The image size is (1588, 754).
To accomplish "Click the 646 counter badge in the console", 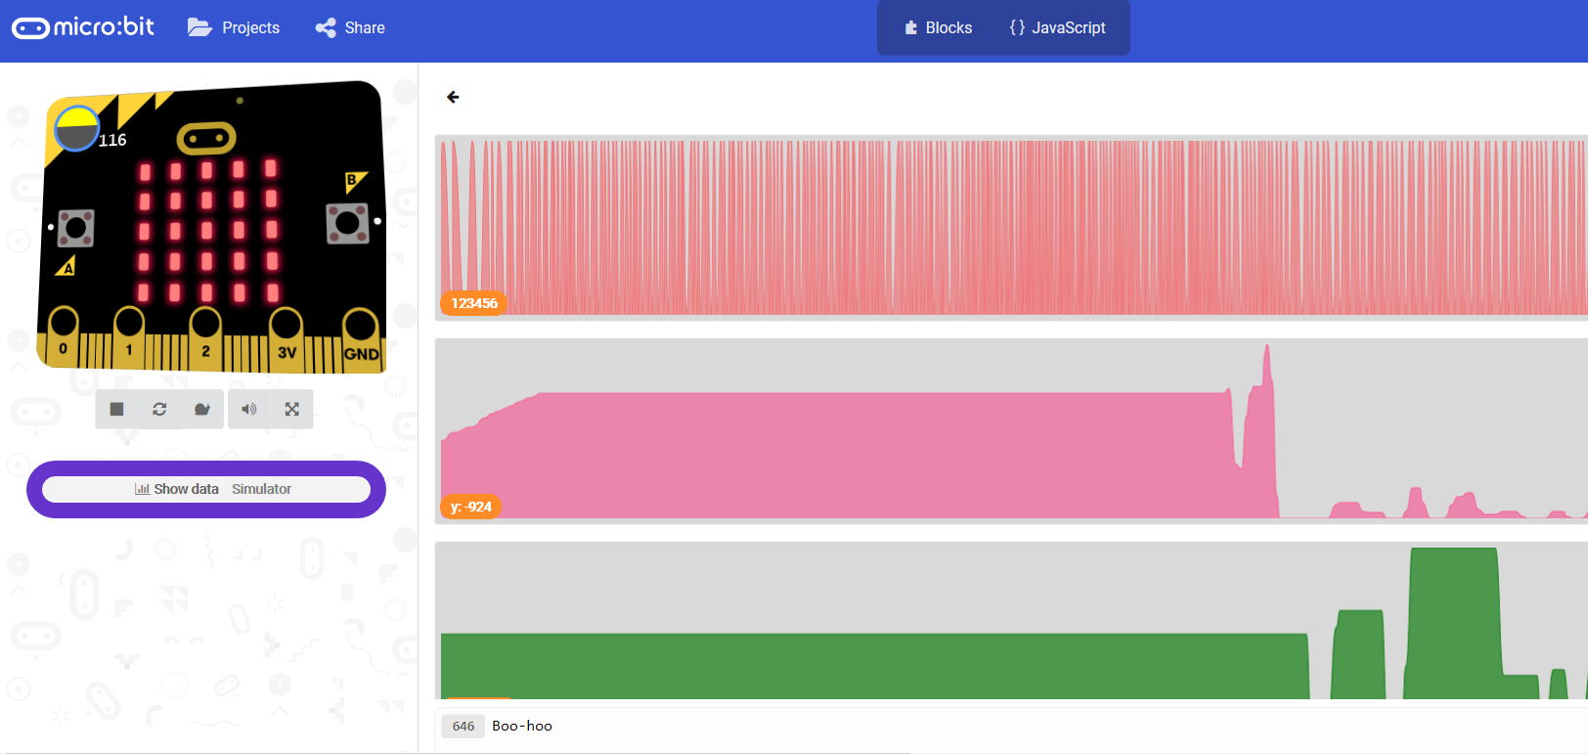I will 463,726.
